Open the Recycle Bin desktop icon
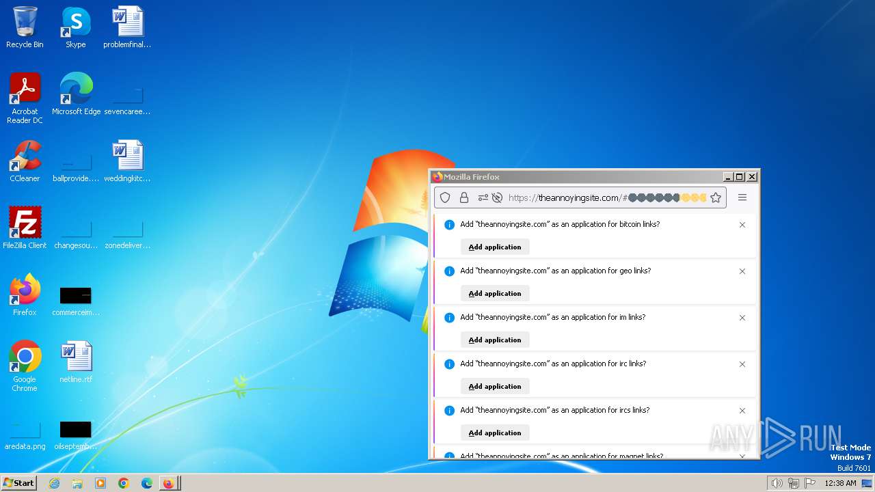 (x=25, y=27)
